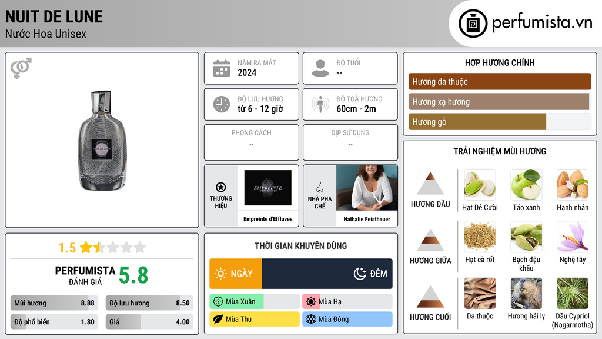Click the 60cm - 2m sillage value
The height and width of the screenshot is (339, 602).
click(x=356, y=109)
